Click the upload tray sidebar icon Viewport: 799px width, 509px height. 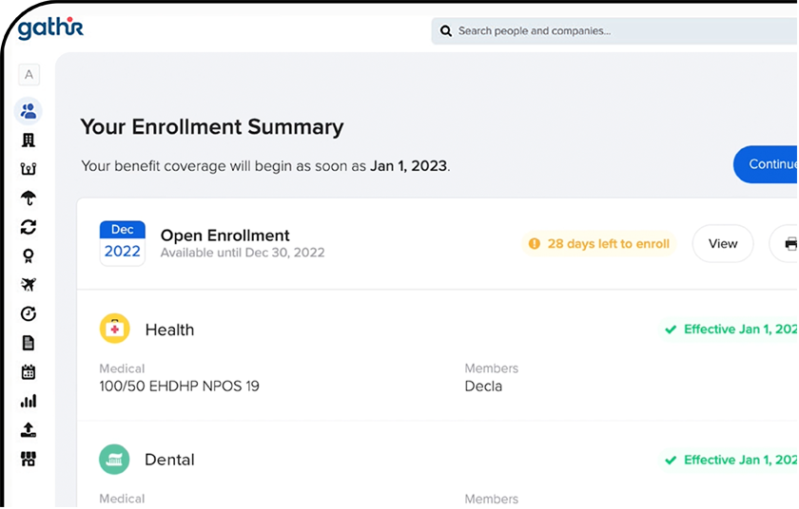pyautogui.click(x=29, y=430)
